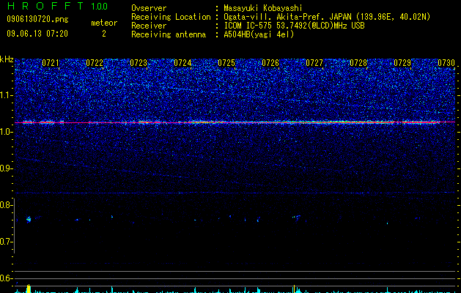Click the 0725 time marker
Viewport: 461px width, 293px height.
226,63
